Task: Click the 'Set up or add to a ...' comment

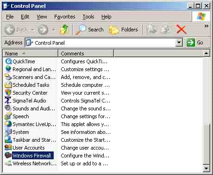Action: coord(84,163)
